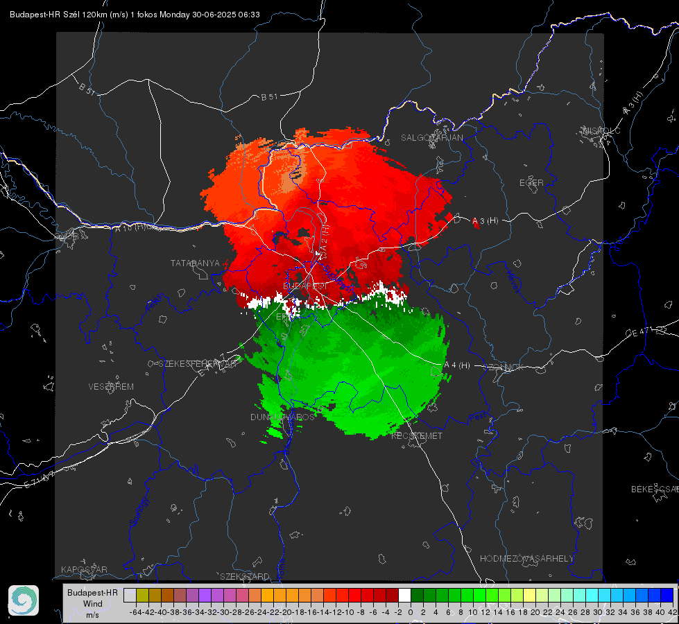Click the 'Budapest-HR Wind m/s' legend label
Viewport: 679px width, 624px height.
(92, 603)
